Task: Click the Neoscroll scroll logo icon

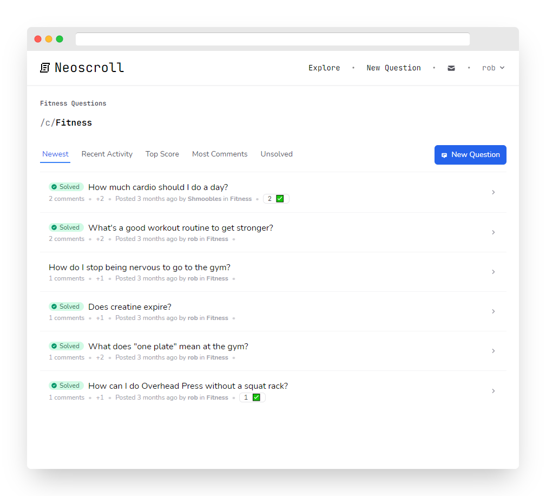Action: (x=45, y=68)
